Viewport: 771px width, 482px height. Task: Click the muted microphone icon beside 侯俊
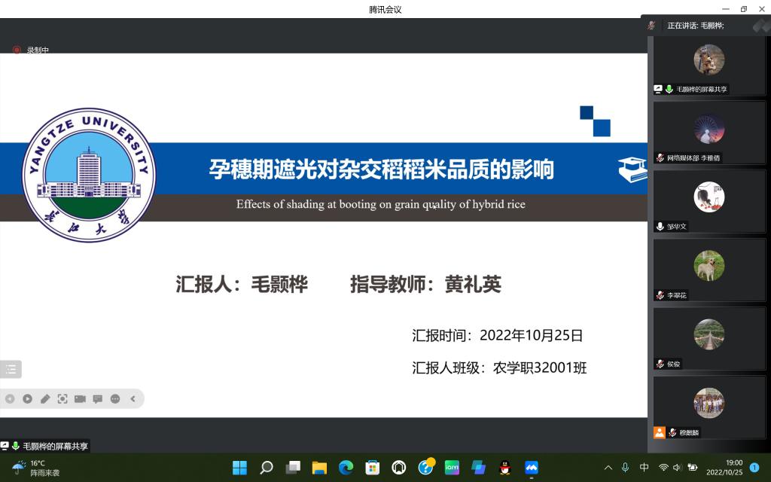(x=660, y=364)
